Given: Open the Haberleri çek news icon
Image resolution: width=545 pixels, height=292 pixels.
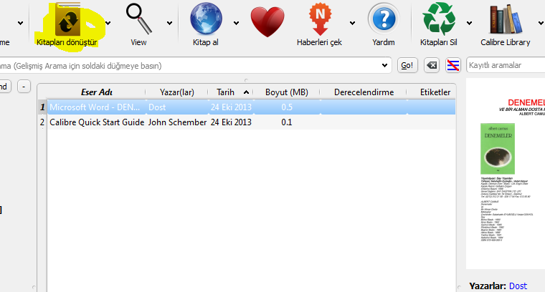Looking at the screenshot, I should [319, 25].
